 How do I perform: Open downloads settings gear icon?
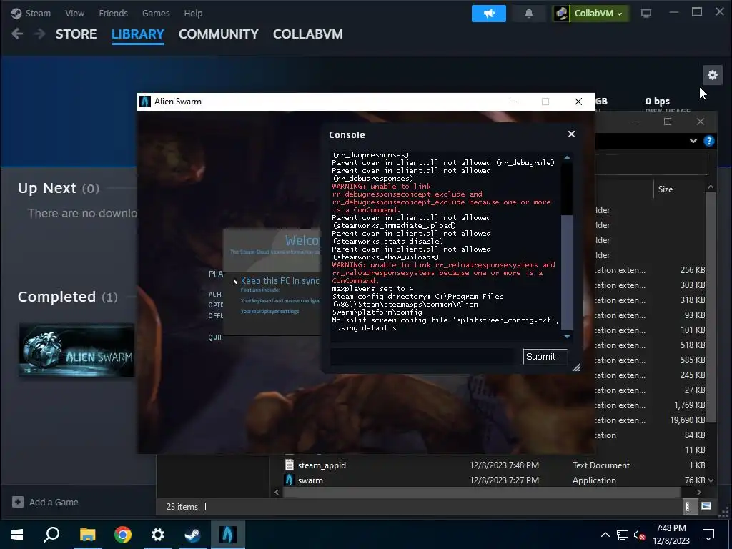click(x=713, y=74)
